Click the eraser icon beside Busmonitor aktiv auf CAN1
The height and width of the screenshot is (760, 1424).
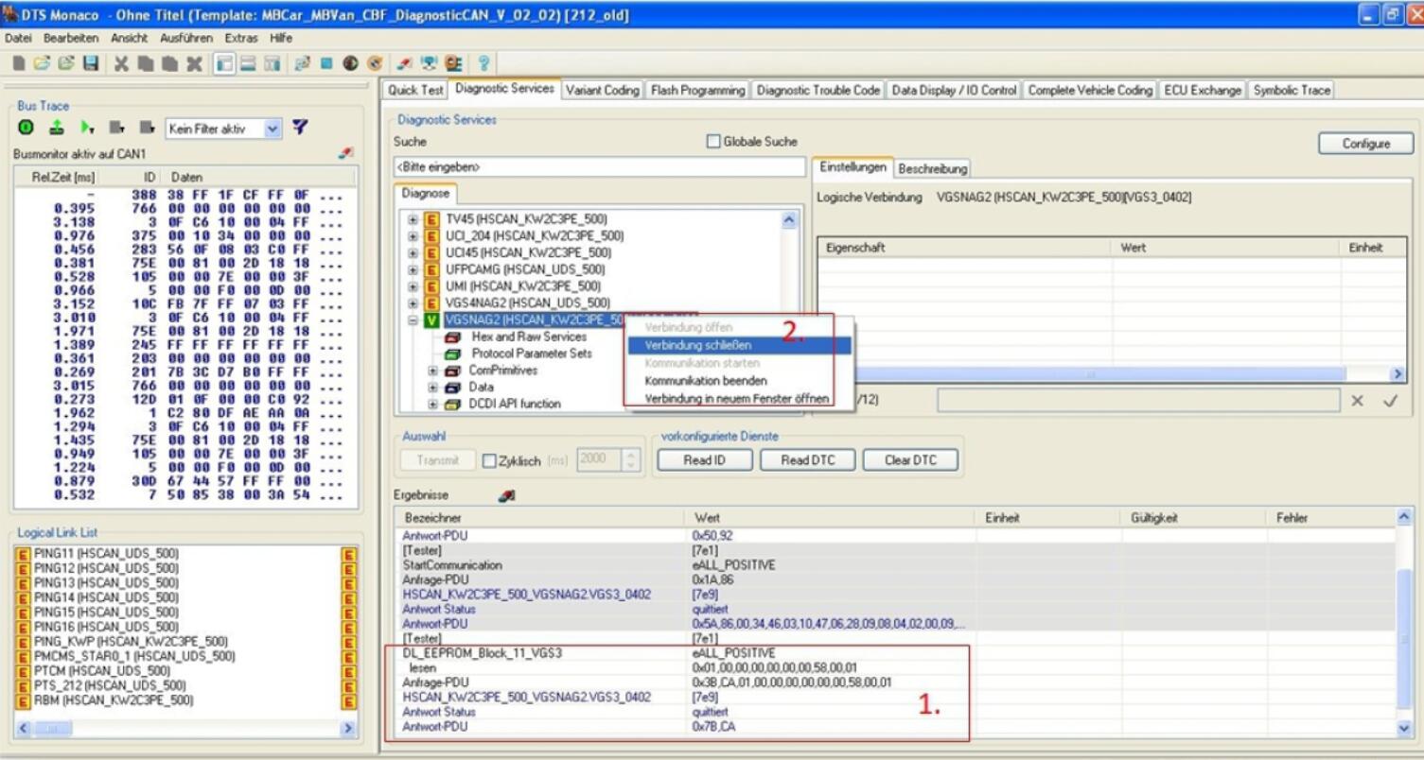click(x=345, y=152)
